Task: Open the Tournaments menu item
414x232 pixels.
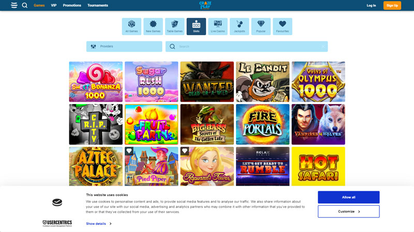Action: pos(98,5)
